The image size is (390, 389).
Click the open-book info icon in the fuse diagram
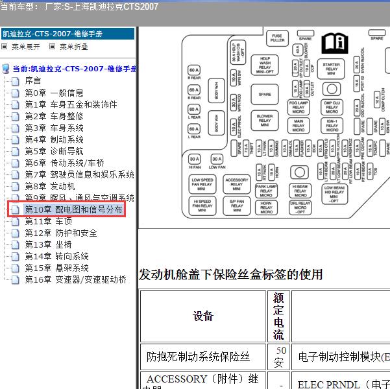[x=335, y=43]
